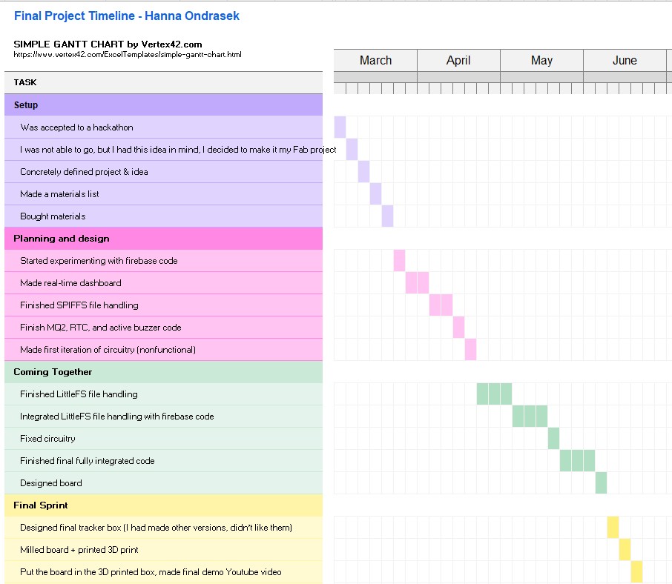The image size is (672, 584).
Task: Click the purple bar for 'I was not able to go' task
Action: point(352,150)
